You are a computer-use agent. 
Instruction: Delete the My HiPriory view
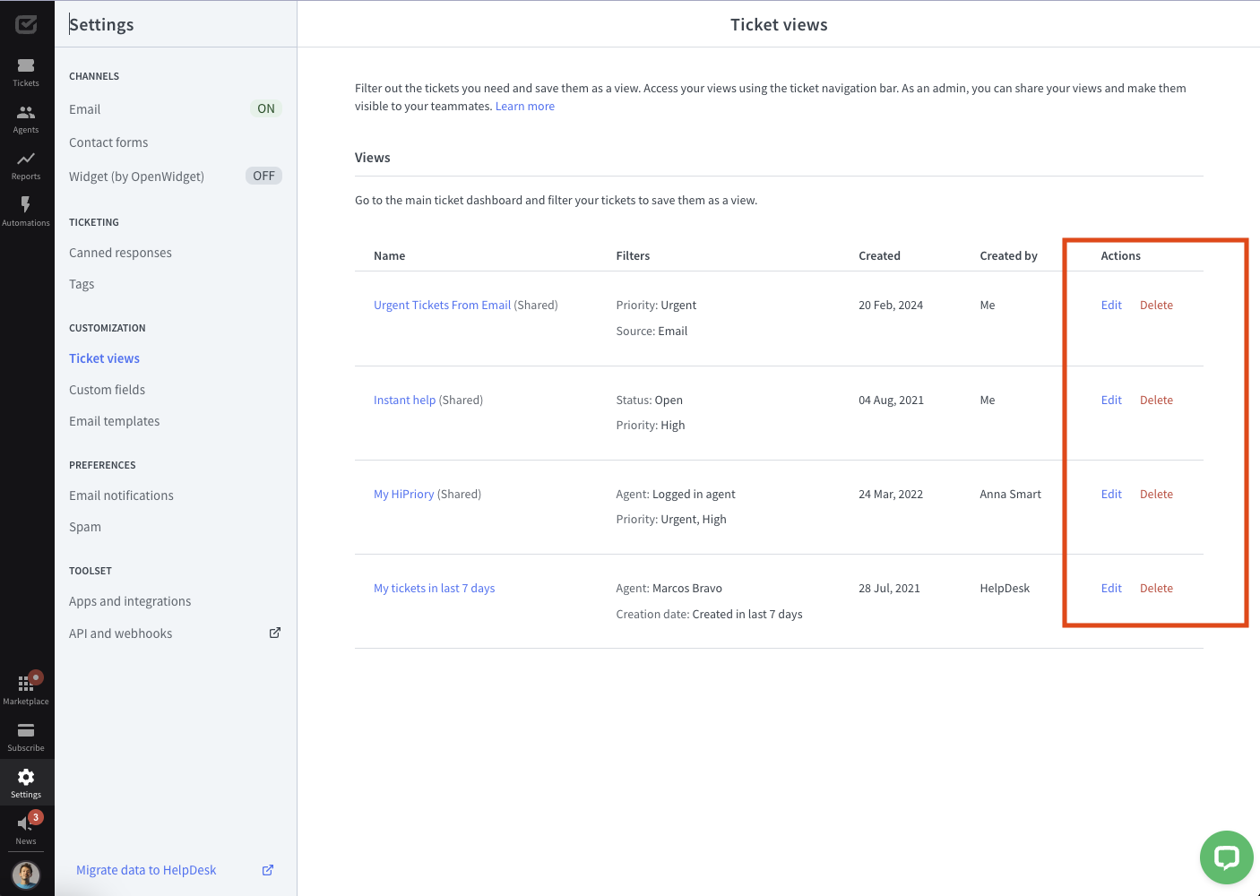(1156, 494)
